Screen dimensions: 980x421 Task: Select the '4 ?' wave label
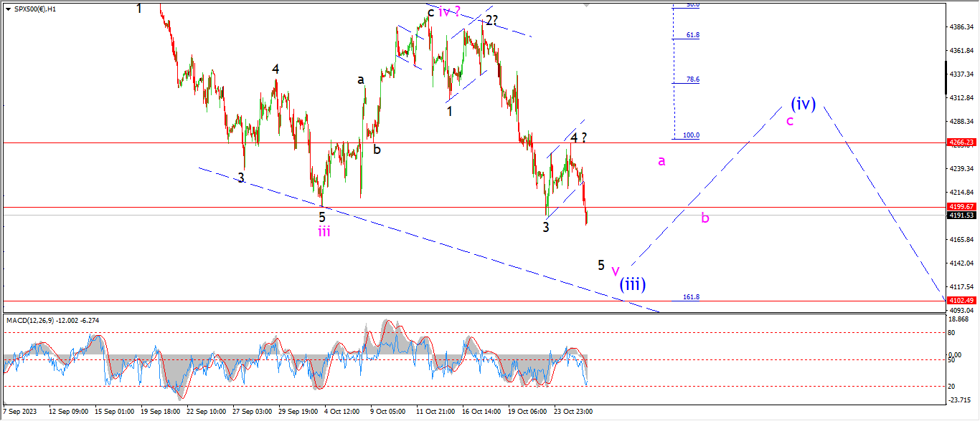pyautogui.click(x=579, y=137)
